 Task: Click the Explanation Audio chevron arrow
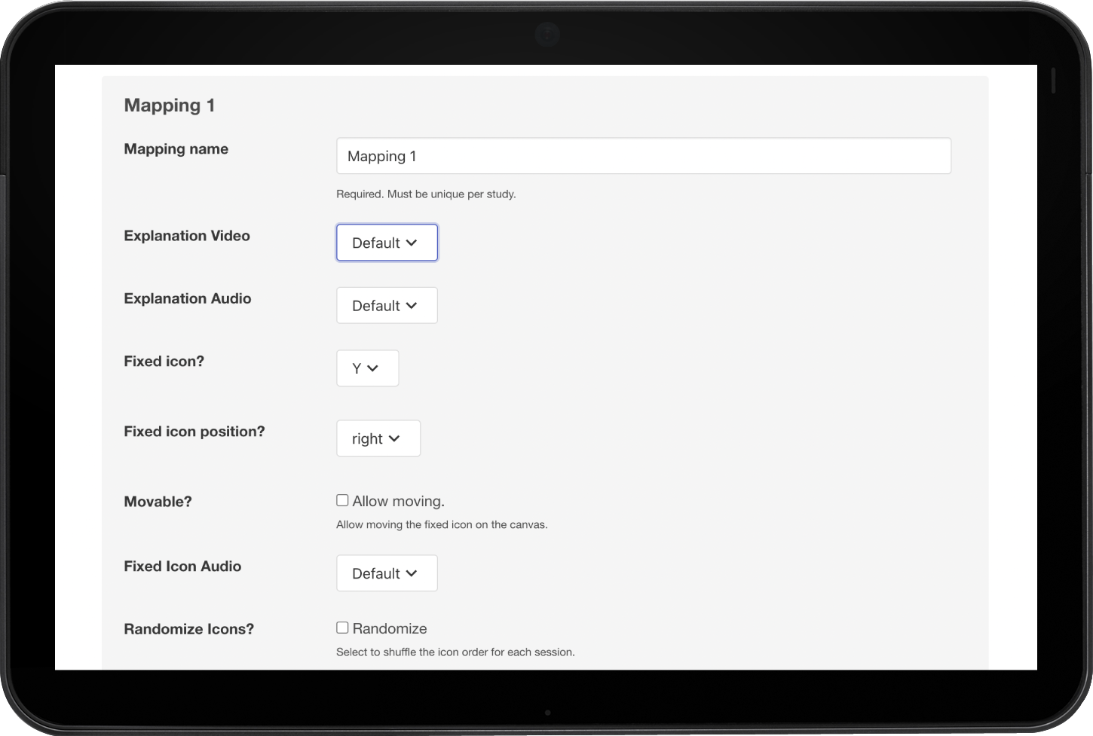pos(412,305)
